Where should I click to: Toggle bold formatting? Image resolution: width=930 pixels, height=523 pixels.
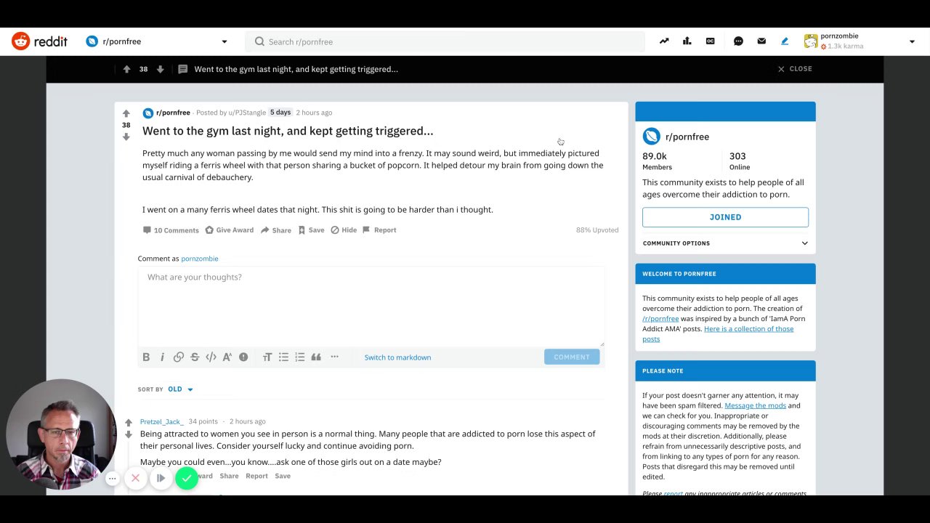pyautogui.click(x=146, y=357)
